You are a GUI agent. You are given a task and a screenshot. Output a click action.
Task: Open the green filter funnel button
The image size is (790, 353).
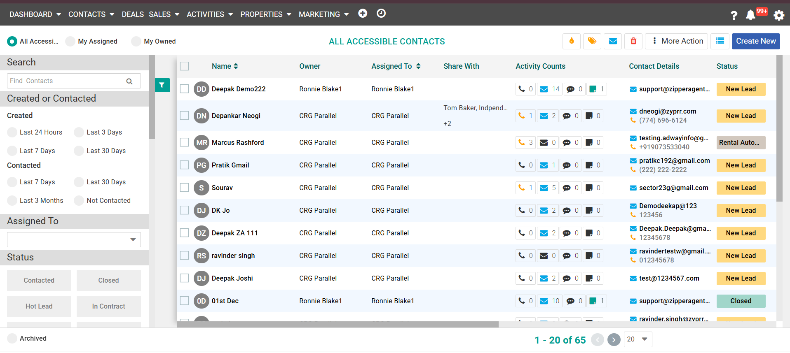pos(162,85)
